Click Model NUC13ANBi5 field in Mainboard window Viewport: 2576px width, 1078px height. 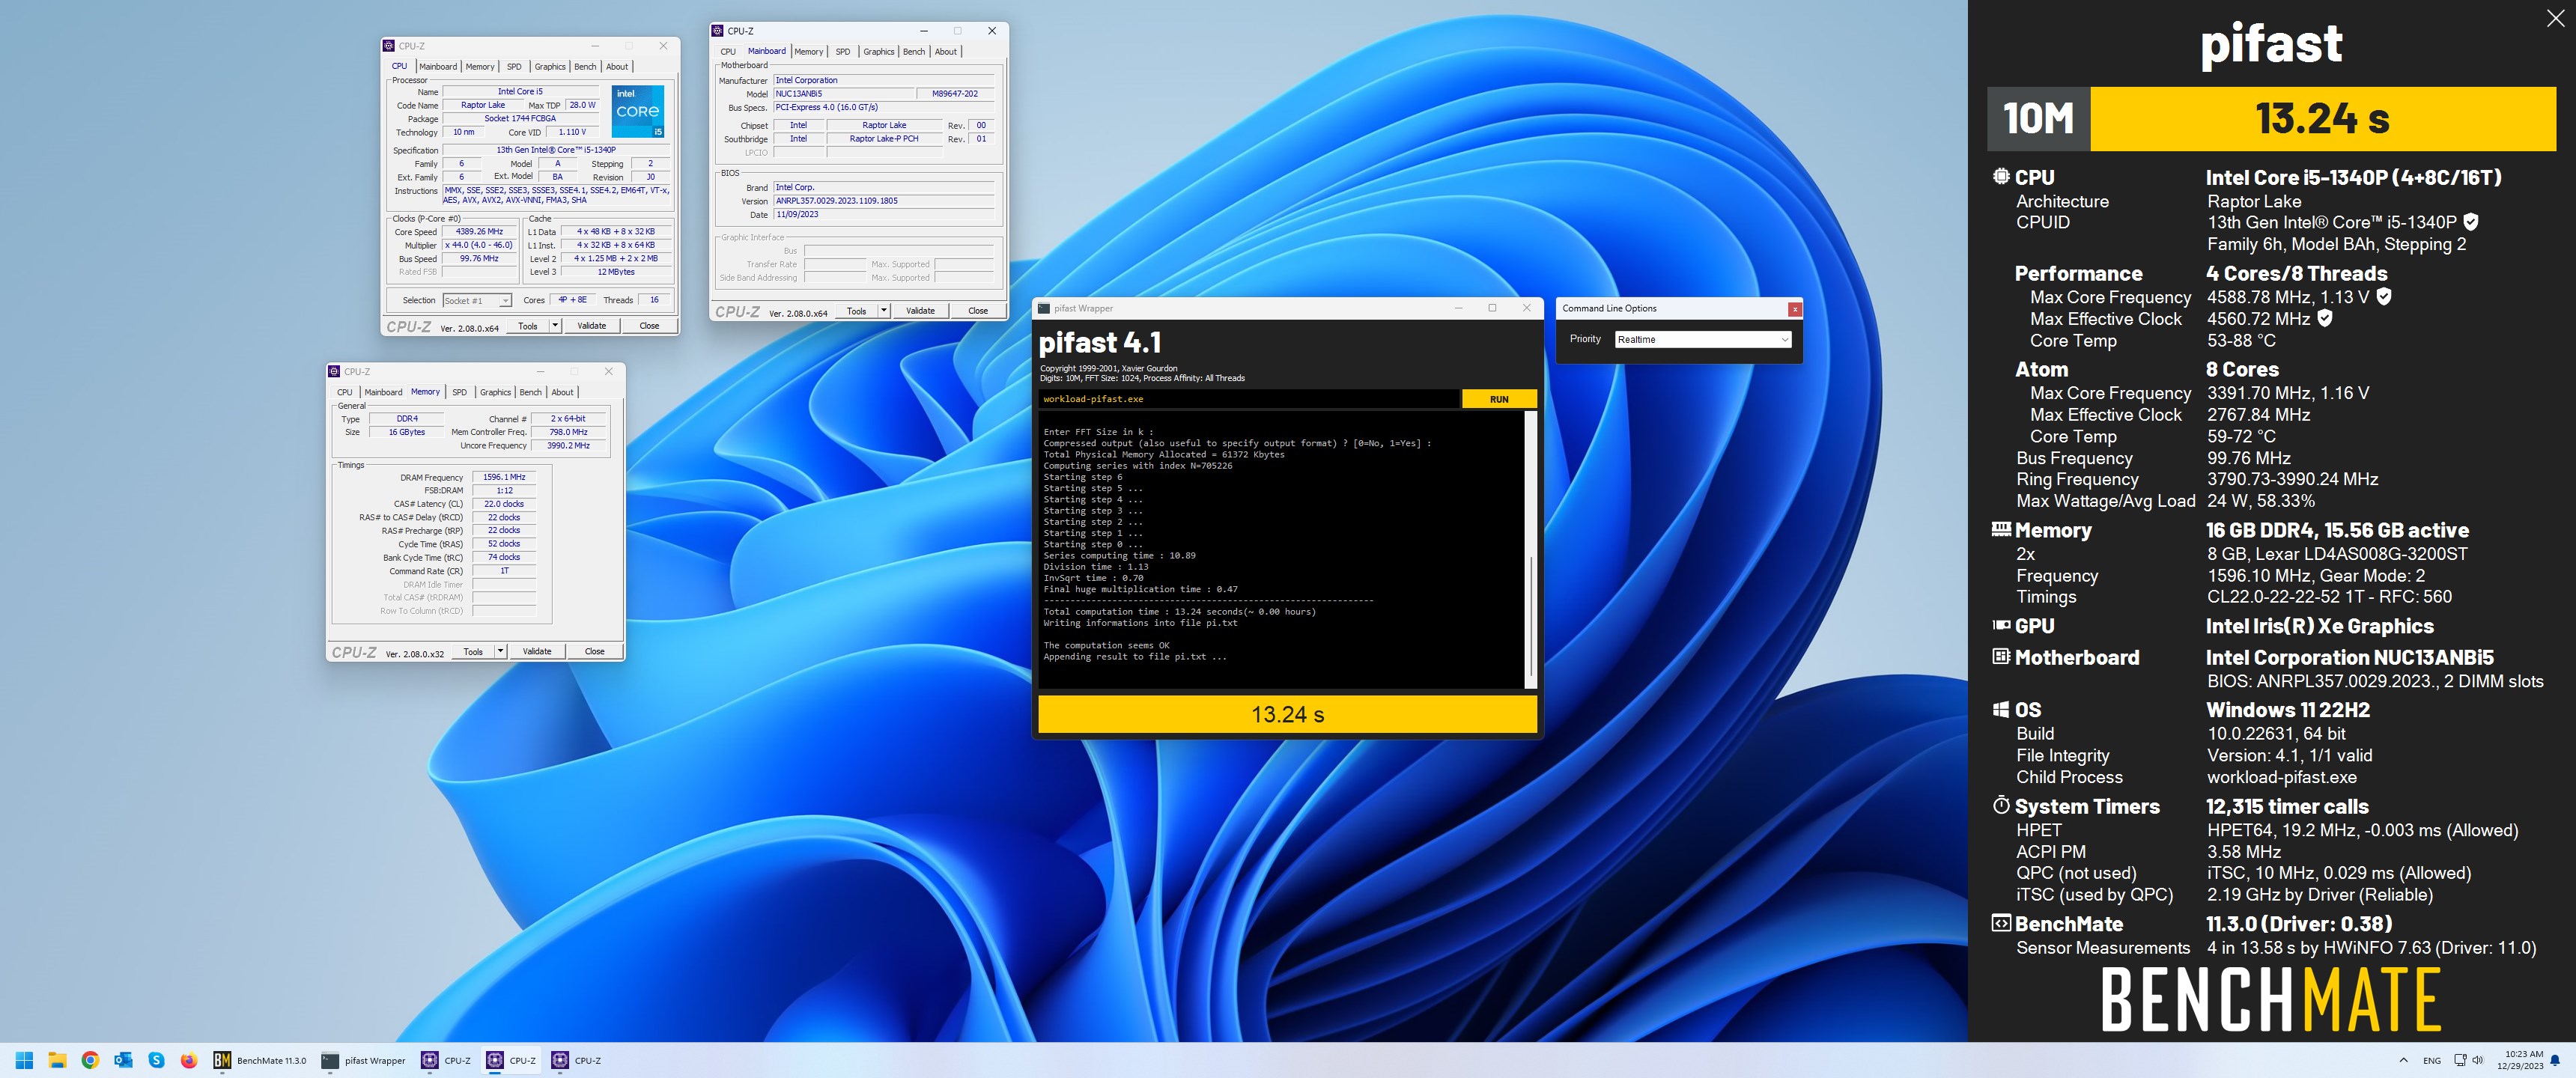(x=844, y=93)
